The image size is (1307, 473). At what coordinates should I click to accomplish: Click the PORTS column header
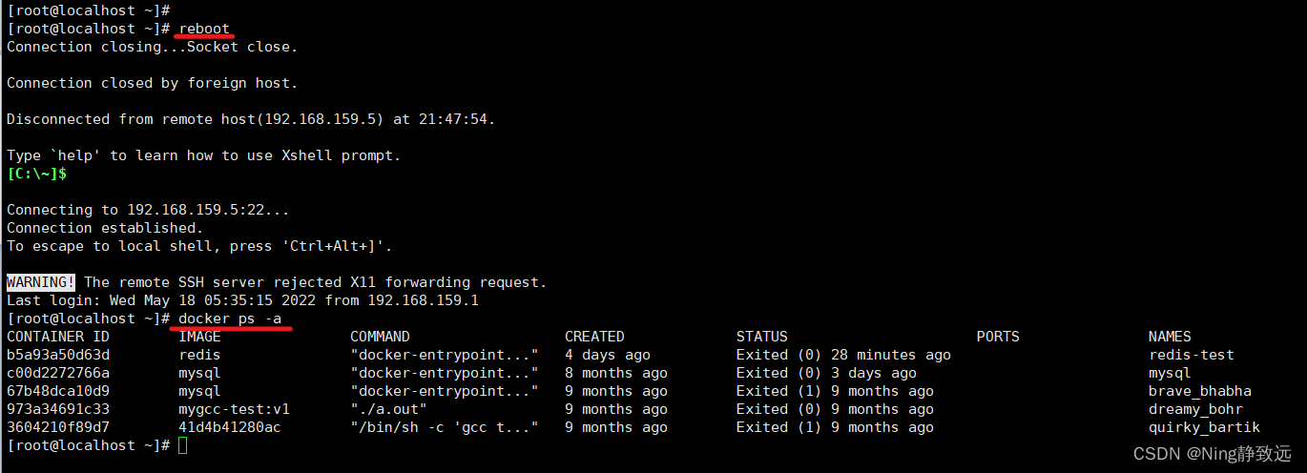click(x=998, y=337)
